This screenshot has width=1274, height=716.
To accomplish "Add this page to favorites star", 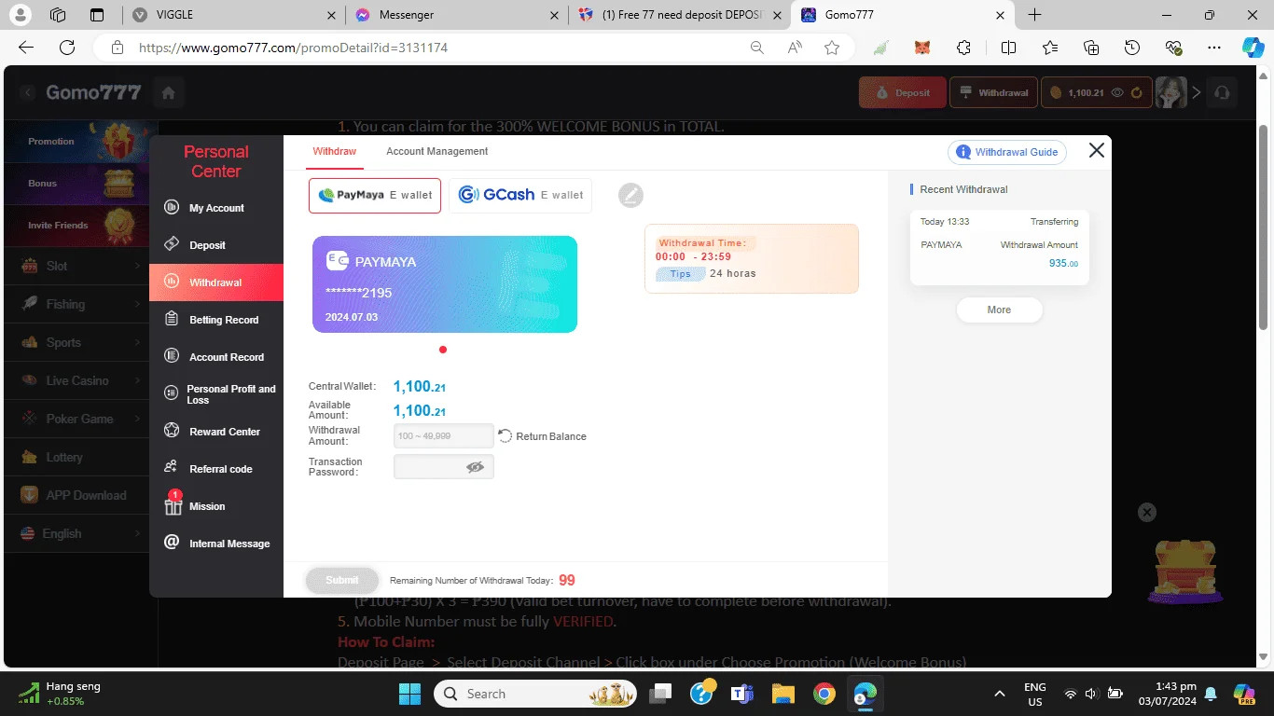I will 832,48.
